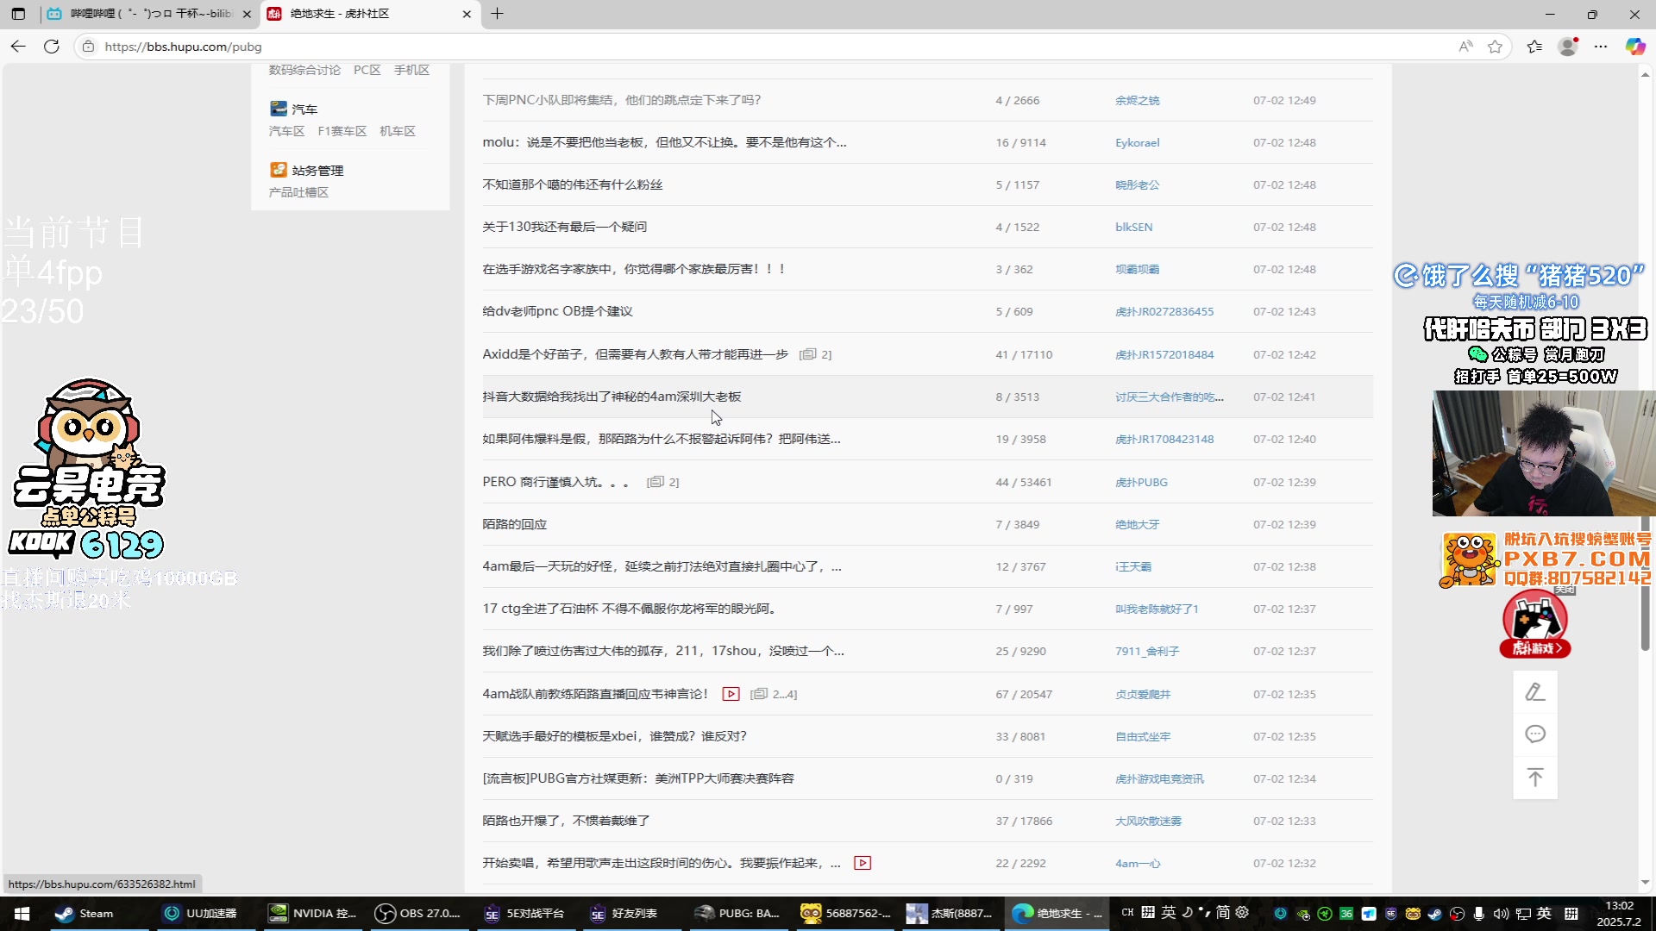
Task: Click the browser back arrow
Action: pos(18,47)
